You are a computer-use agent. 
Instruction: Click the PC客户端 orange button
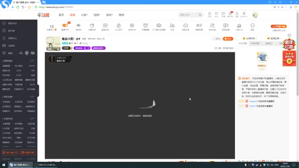278,26
